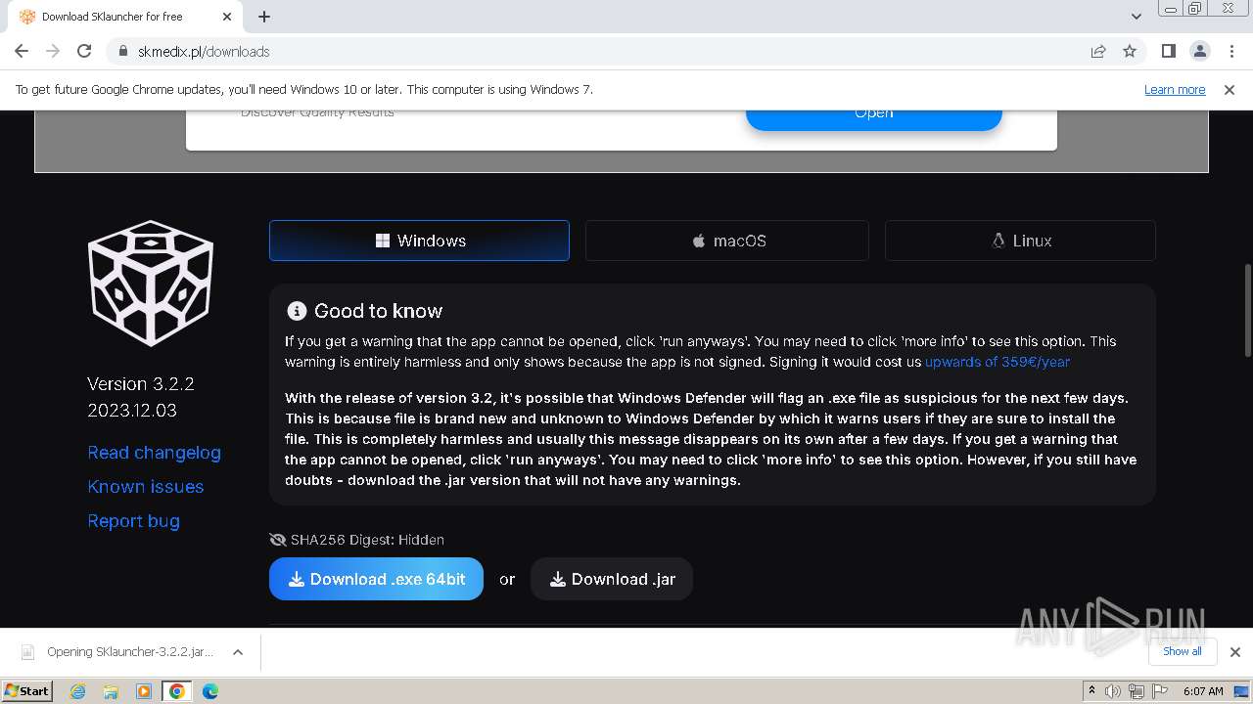Open the upwards of 359€/year link
Image resolution: width=1253 pixels, height=704 pixels.
998,362
